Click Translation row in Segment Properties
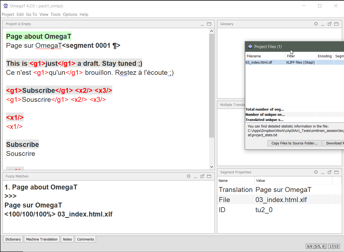Image resolution: width=344 pixels, height=252 pixels. [x=279, y=189]
